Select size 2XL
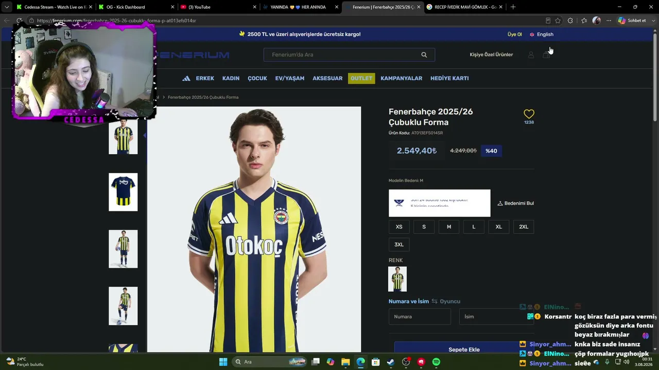Screen dimensions: 659x370 pyautogui.click(x=524, y=227)
